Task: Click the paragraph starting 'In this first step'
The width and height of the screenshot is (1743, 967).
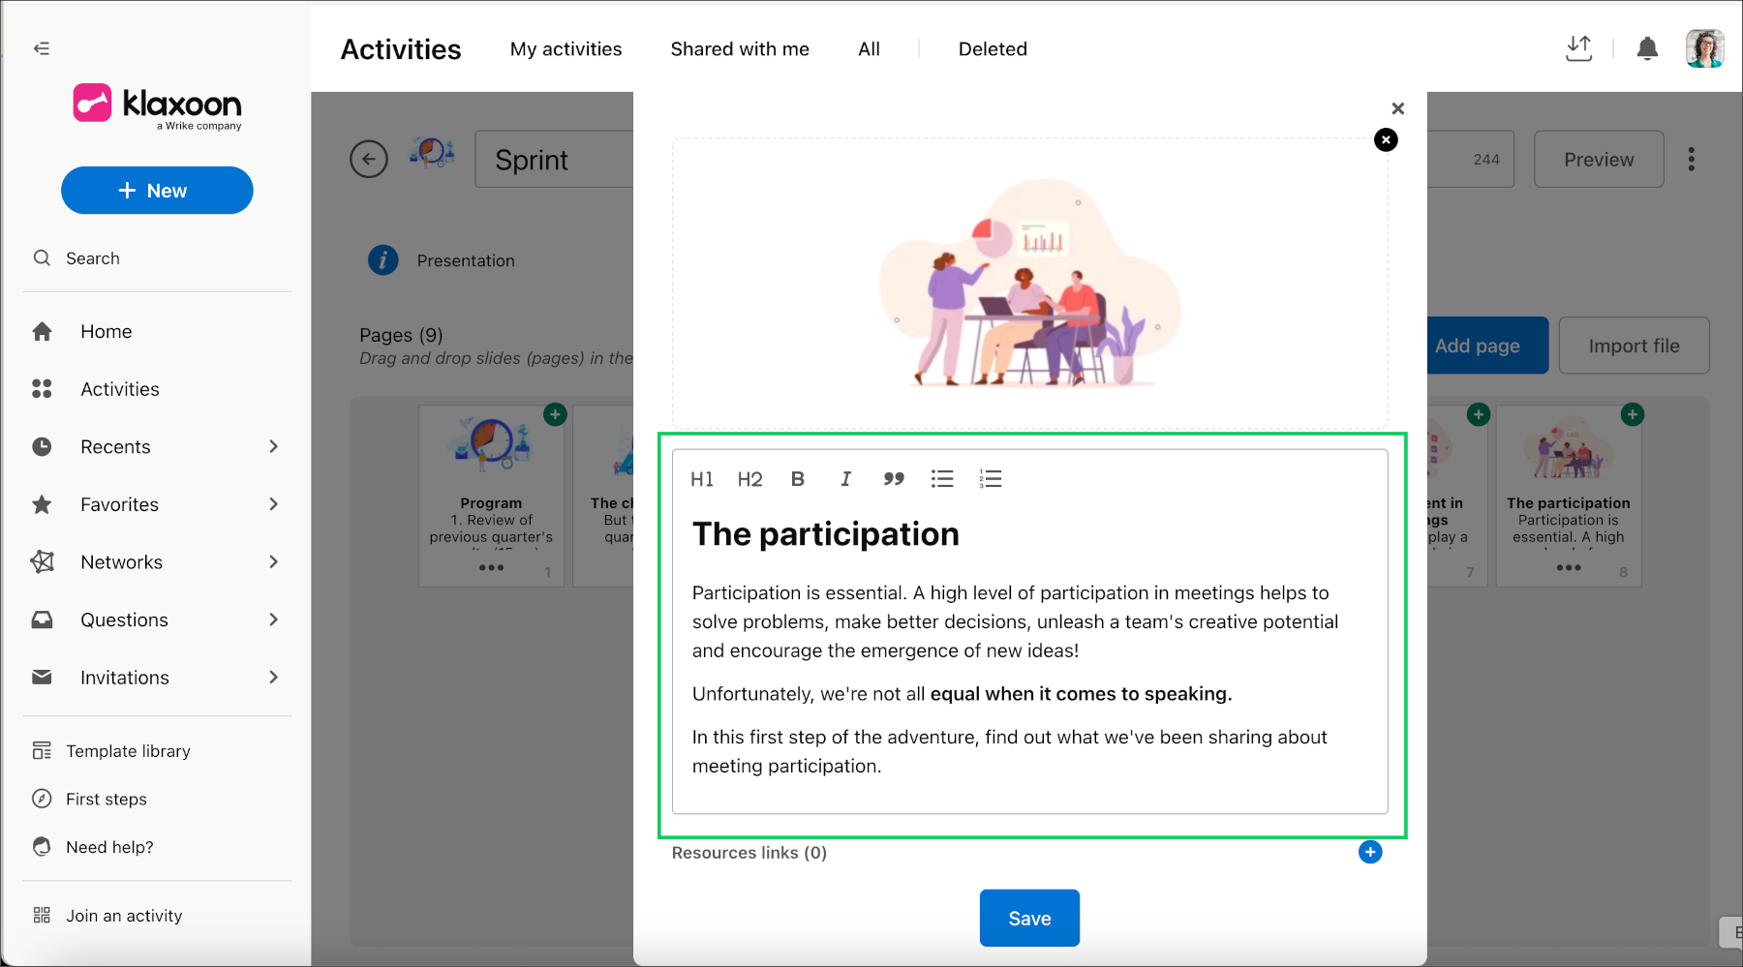Action: click(1010, 752)
